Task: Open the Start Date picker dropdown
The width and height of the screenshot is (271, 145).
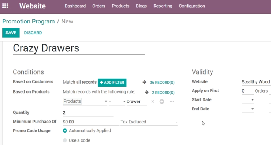Action: click(248, 100)
